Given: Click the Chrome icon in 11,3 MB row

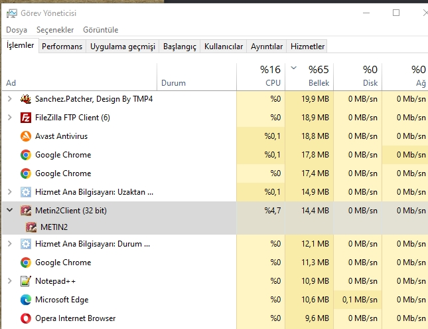Looking at the screenshot, I should [26, 263].
